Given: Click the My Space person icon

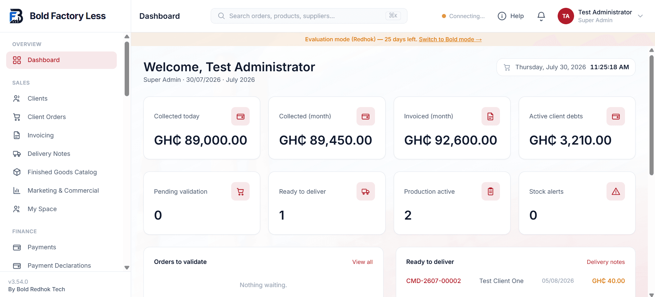Looking at the screenshot, I should (17, 209).
